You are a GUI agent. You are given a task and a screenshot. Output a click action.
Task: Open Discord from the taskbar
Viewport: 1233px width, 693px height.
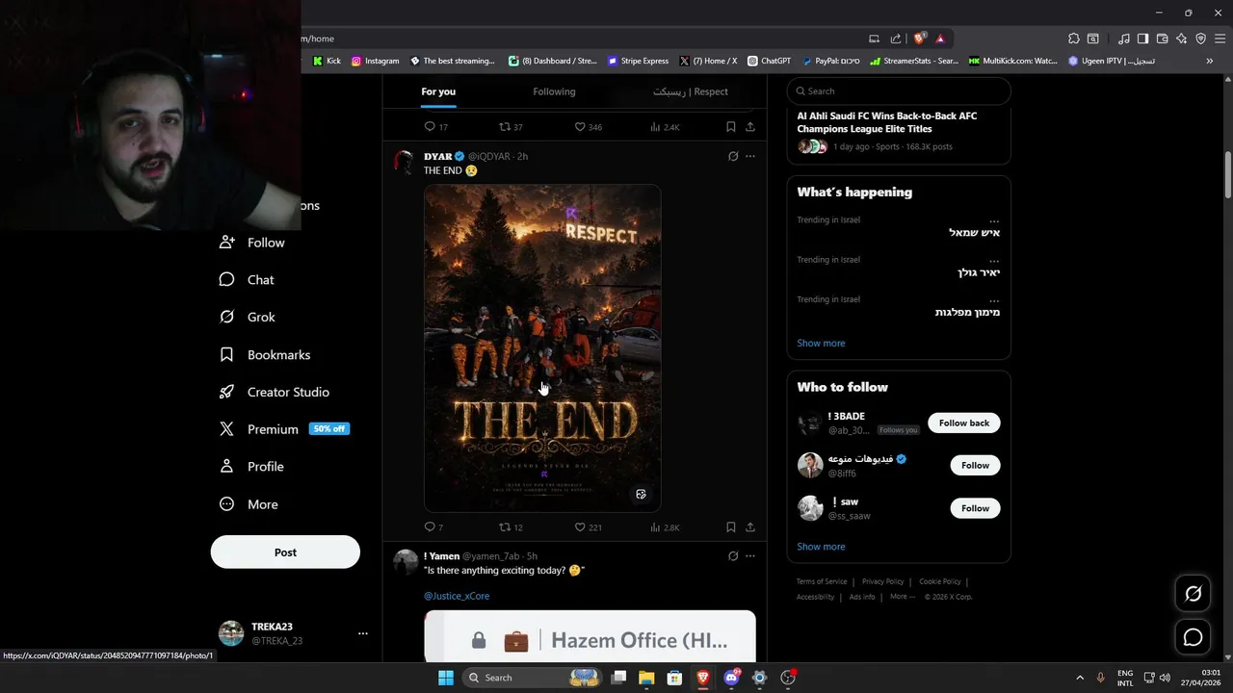pos(731,678)
